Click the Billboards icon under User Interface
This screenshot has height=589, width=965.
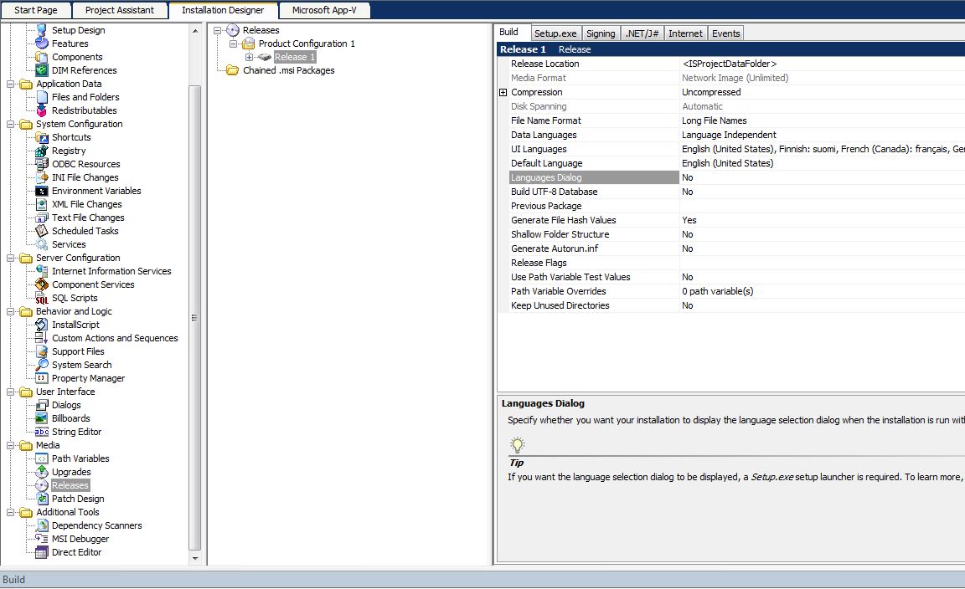[42, 418]
